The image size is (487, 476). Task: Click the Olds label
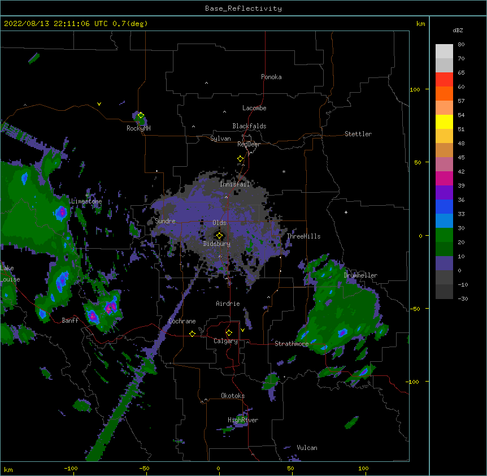click(219, 223)
